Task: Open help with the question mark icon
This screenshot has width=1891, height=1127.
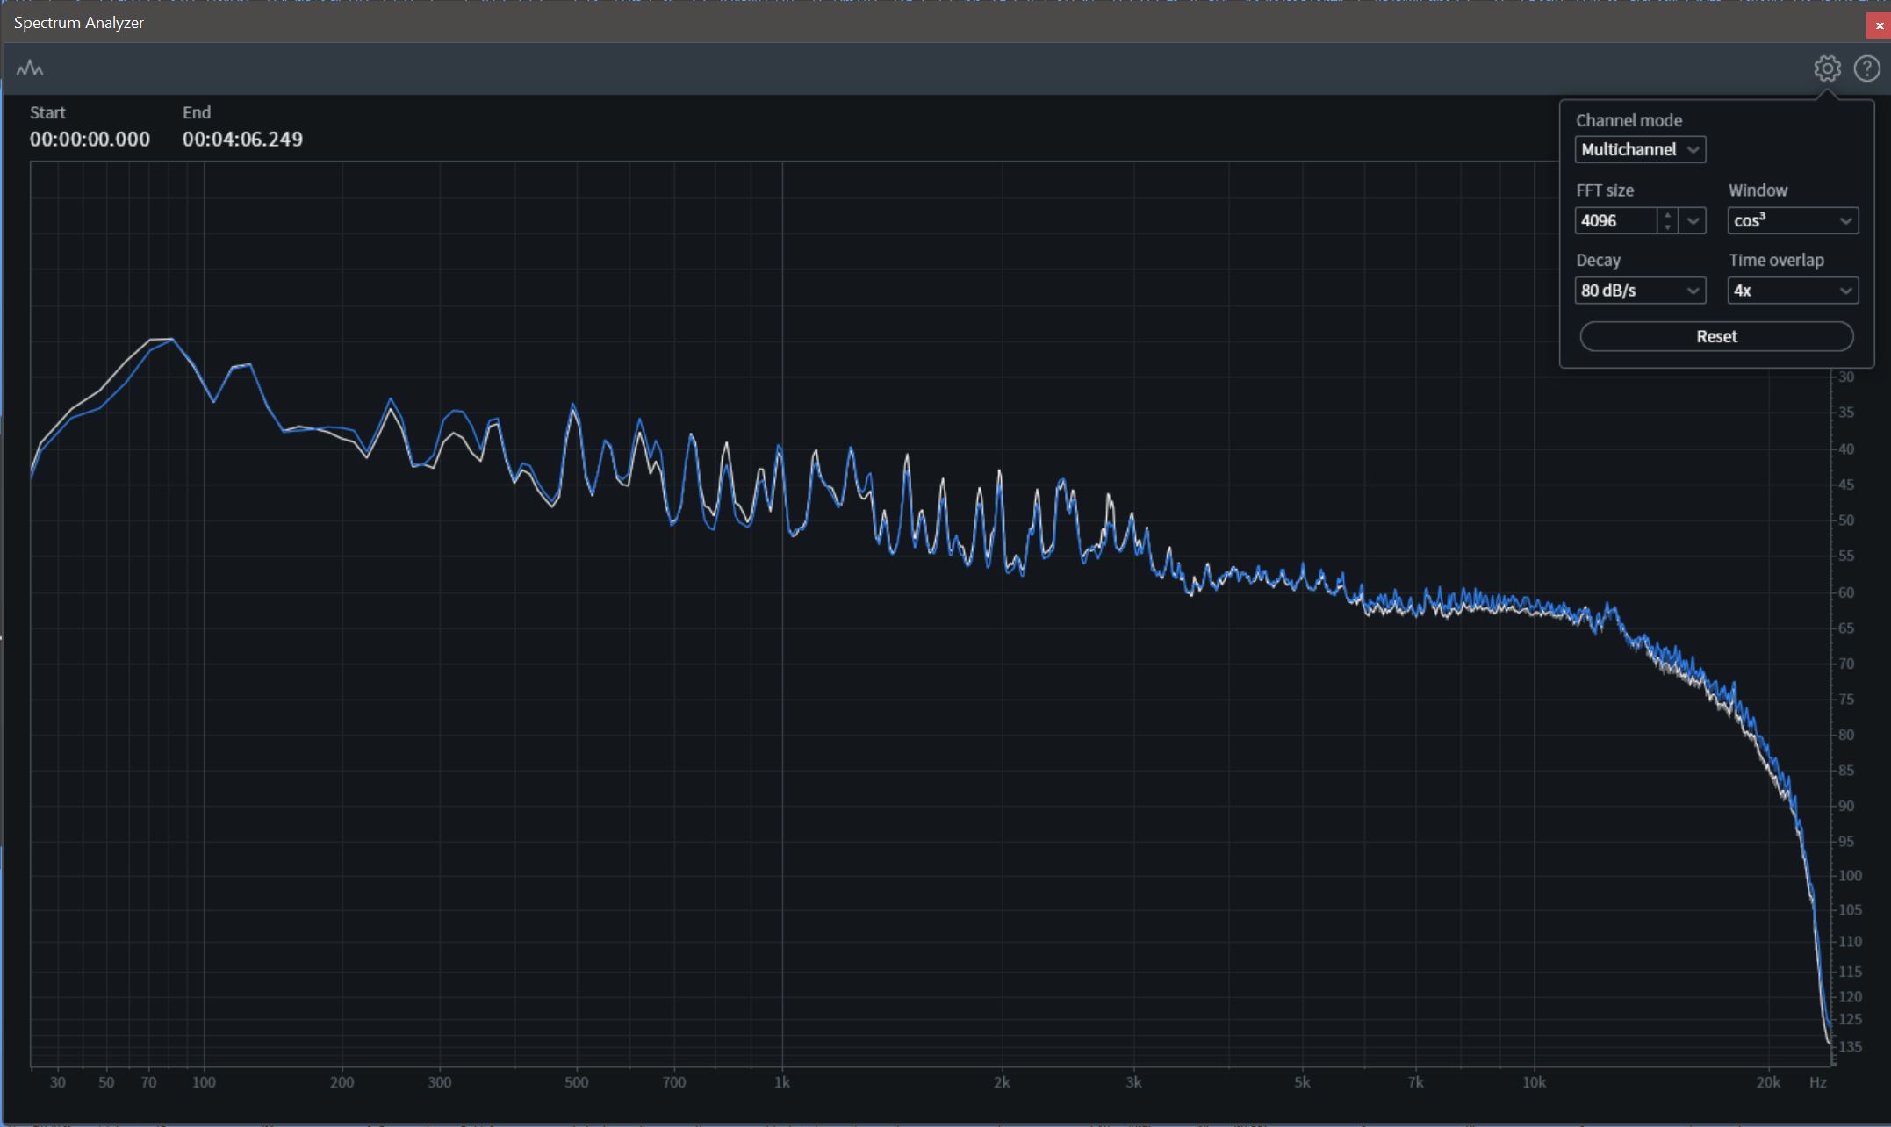Action: pyautogui.click(x=1866, y=68)
